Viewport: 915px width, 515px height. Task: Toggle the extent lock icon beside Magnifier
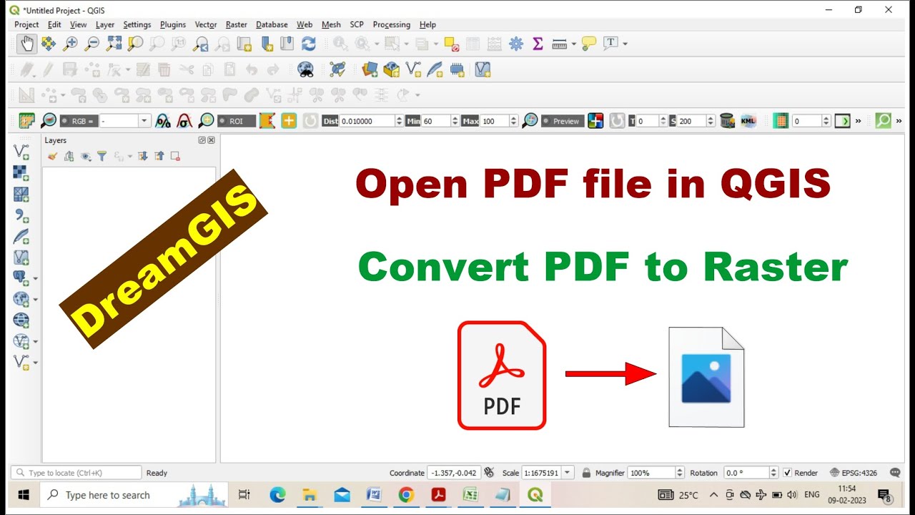[x=586, y=473]
